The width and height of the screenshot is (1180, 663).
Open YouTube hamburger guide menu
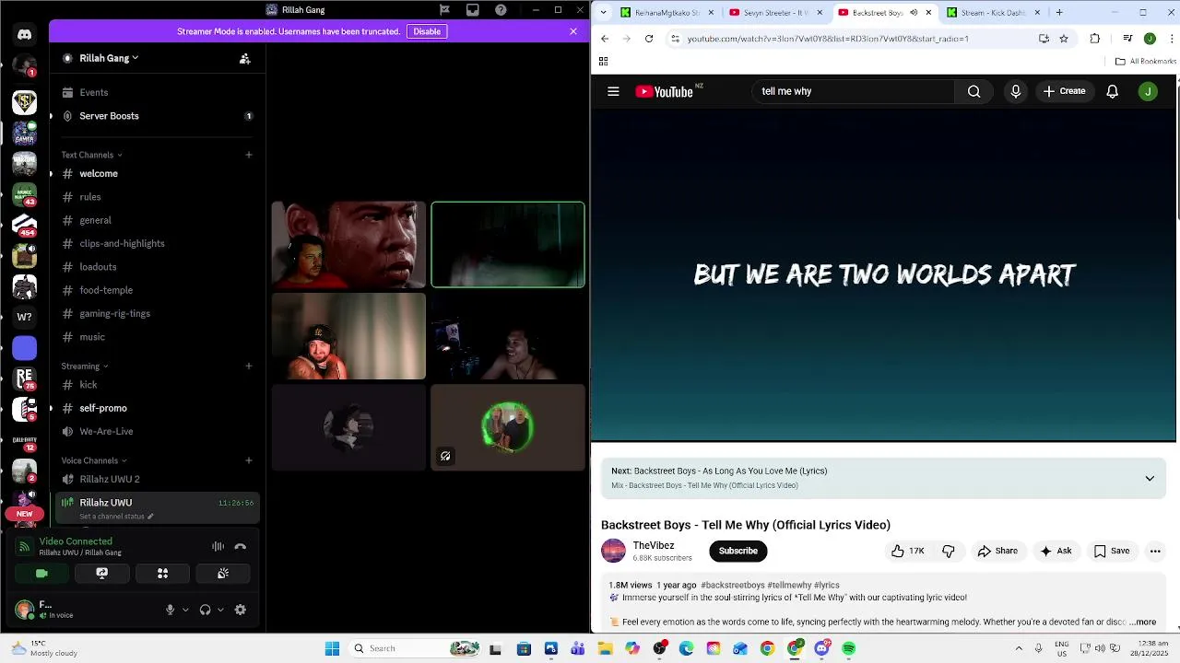pos(613,91)
